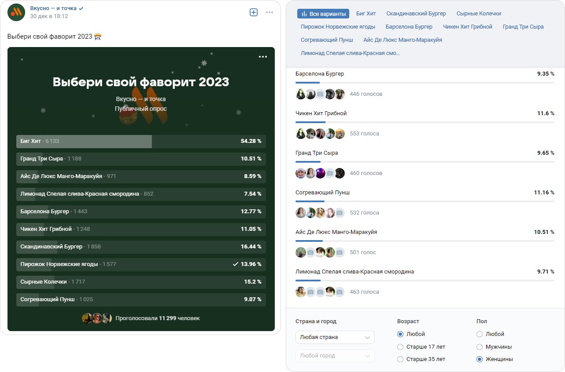Screen dimensions: 565x372
Task: Select the Женщины gender radio button
Action: [480, 359]
